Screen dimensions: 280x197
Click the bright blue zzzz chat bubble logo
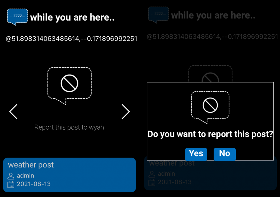(17, 16)
